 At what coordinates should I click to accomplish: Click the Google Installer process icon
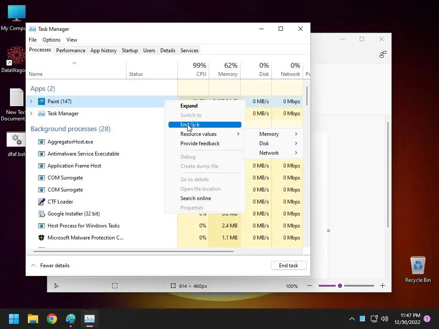pyautogui.click(x=42, y=214)
